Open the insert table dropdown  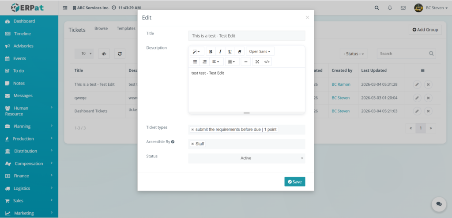click(232, 62)
